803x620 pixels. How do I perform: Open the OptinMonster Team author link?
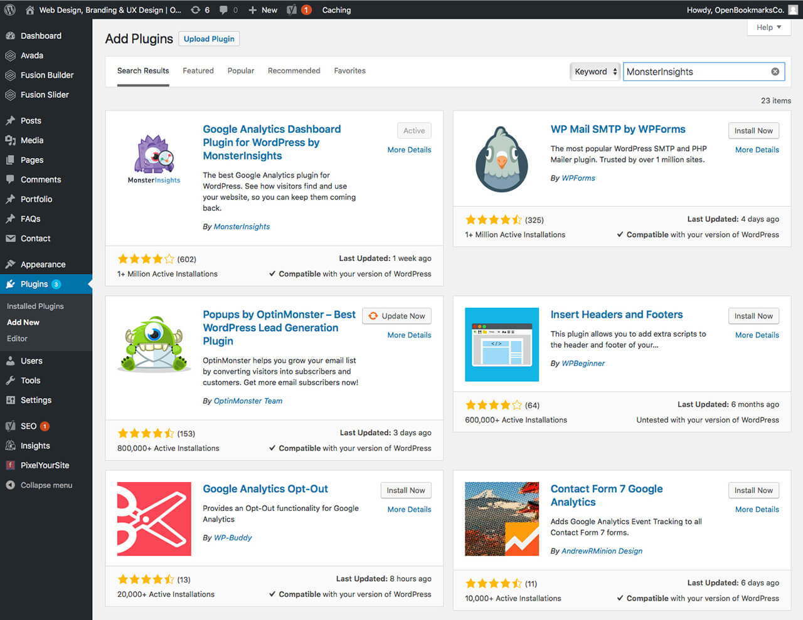coord(248,401)
